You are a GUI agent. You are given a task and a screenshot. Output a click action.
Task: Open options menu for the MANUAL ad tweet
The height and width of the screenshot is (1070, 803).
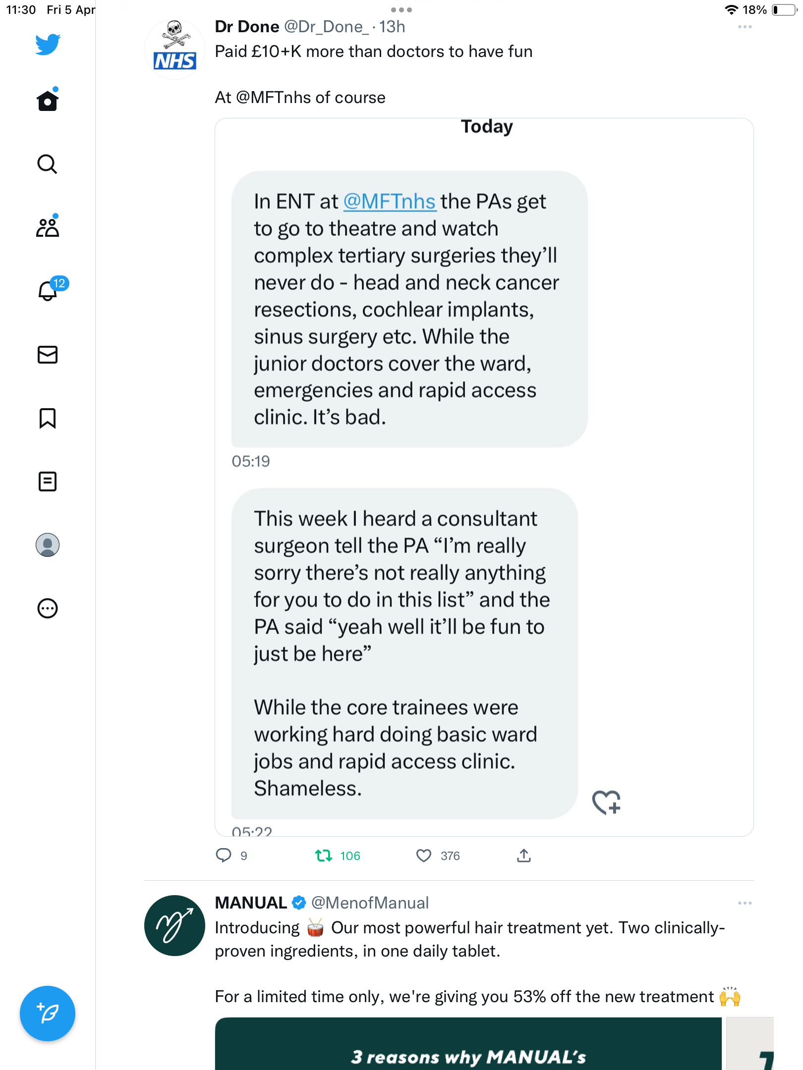(745, 903)
